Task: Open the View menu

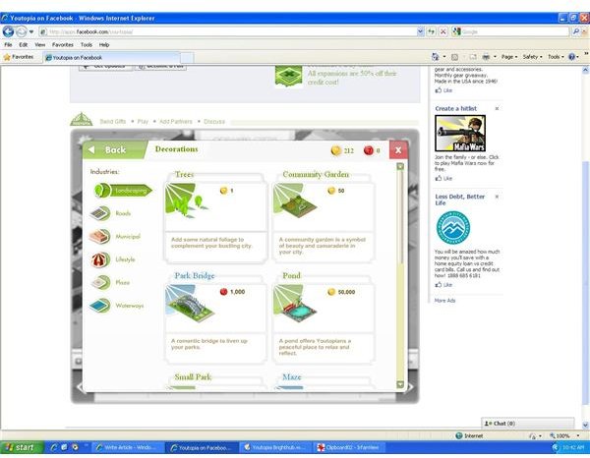Action: (x=40, y=45)
